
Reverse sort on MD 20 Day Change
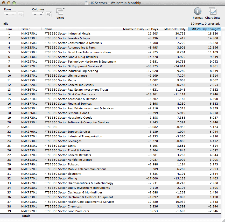pyautogui.click(x=205, y=29)
